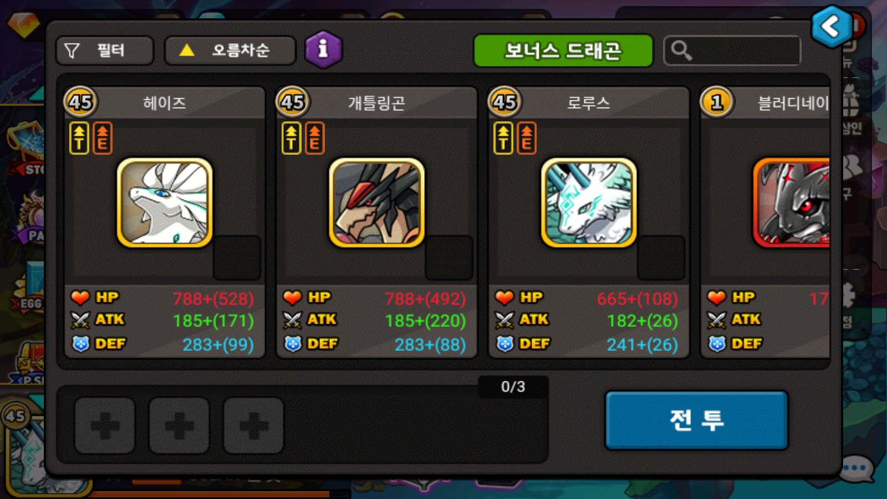Click the yellow T badge on 개틀링곤

coord(292,138)
